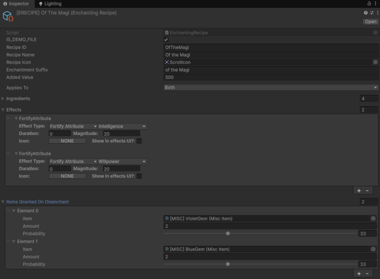Open the Inspector tab's three-dot menu
This screenshot has height=279, width=380.
375,4
